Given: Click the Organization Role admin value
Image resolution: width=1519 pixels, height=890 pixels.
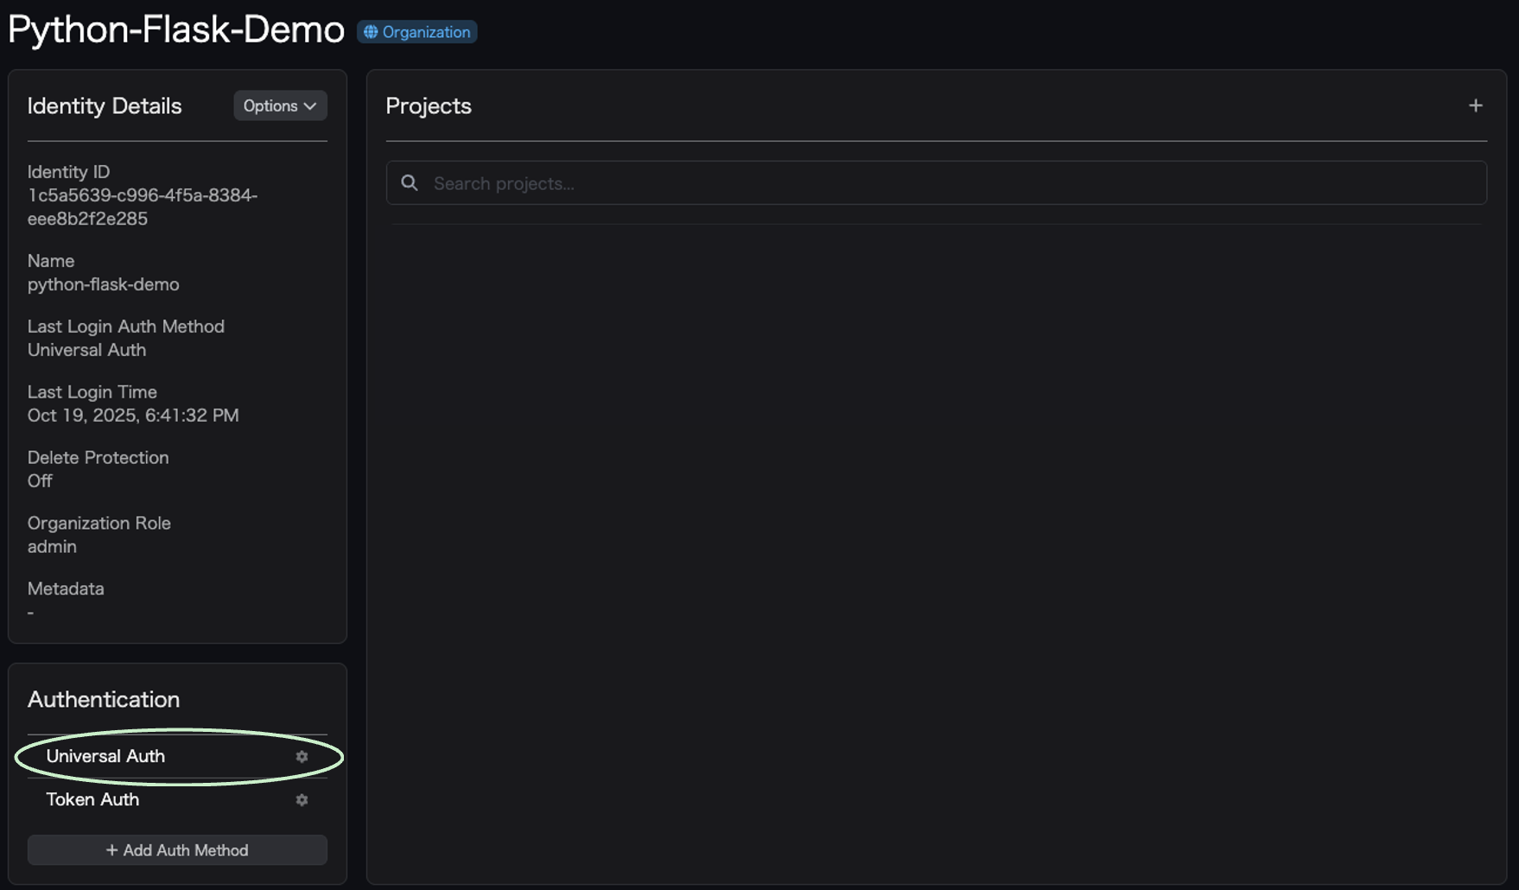Looking at the screenshot, I should coord(52,547).
